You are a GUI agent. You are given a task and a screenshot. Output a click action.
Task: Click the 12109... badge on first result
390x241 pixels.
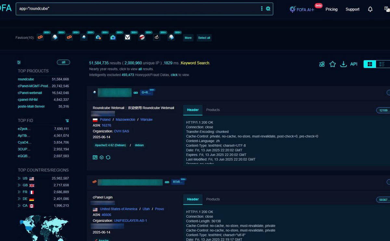[x=383, y=110]
